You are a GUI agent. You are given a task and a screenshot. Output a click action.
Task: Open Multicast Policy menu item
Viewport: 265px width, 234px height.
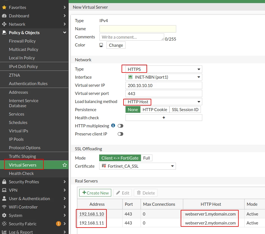pos(24,50)
